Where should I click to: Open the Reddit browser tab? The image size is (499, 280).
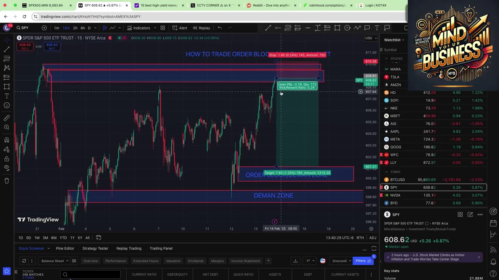coord(271,5)
